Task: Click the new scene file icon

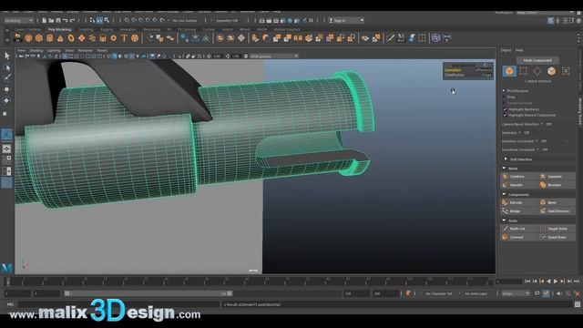Action: (x=44, y=20)
